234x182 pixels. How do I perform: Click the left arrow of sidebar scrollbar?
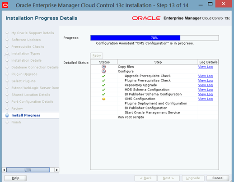pyautogui.click(x=4, y=170)
